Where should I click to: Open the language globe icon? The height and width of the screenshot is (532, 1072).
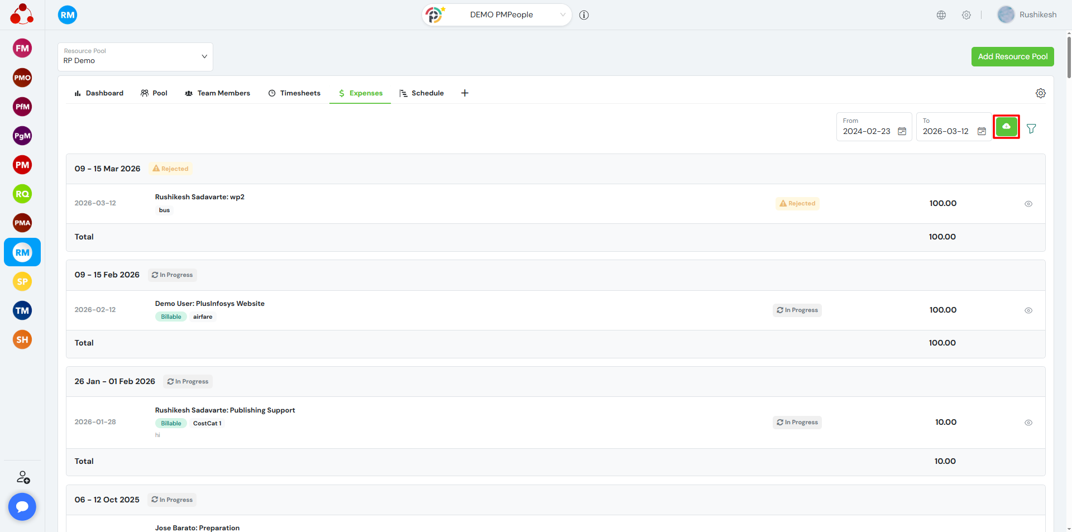(x=941, y=15)
